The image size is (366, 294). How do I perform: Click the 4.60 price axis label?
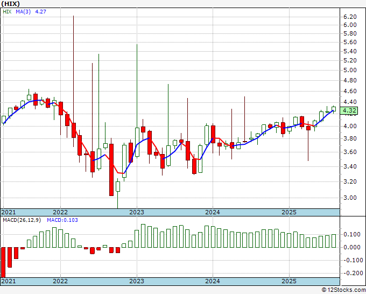pos(350,92)
